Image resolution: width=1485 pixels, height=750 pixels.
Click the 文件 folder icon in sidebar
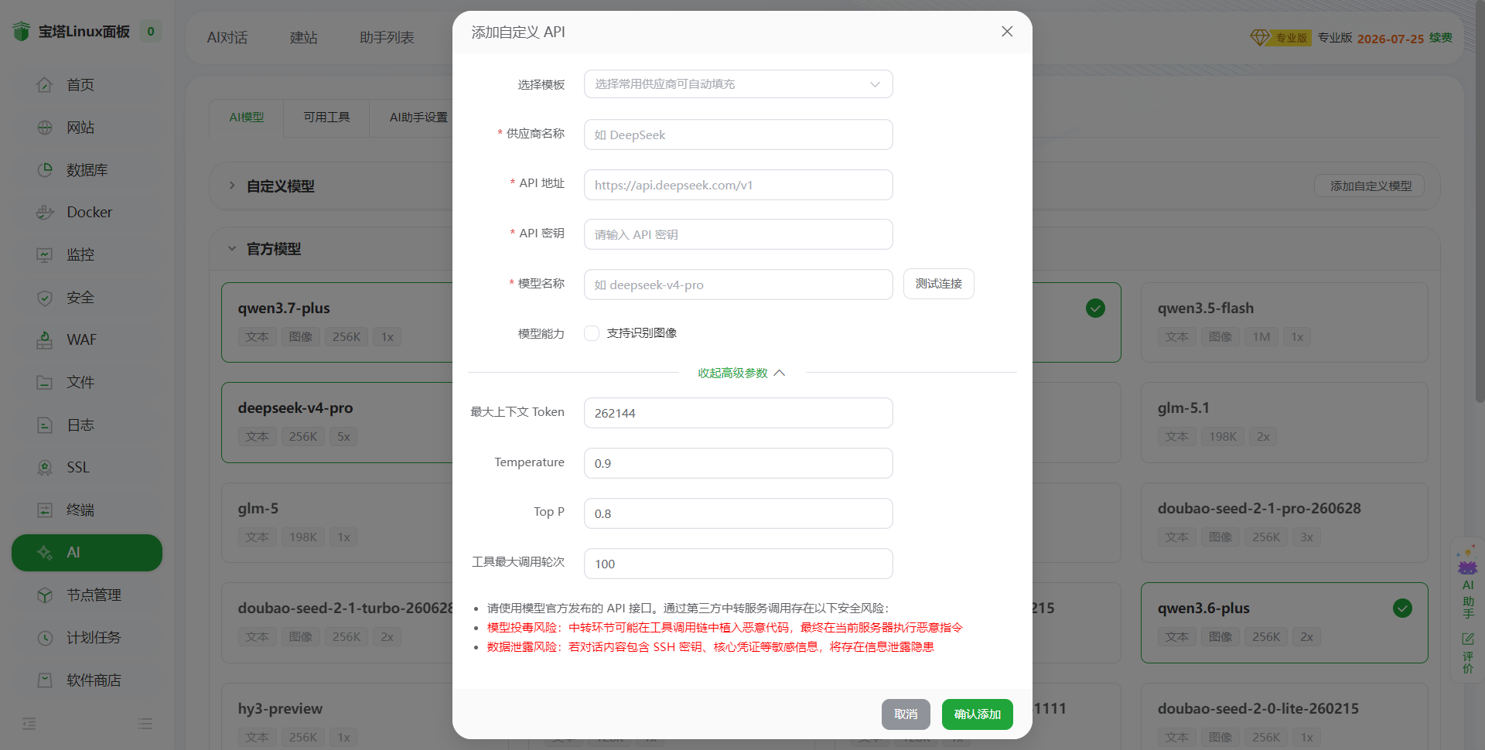pos(45,383)
